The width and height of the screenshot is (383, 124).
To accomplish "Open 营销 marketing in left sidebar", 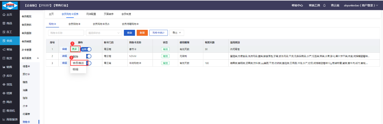I will (x=7, y=49).
